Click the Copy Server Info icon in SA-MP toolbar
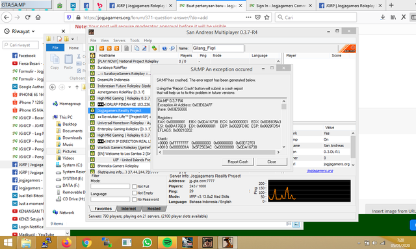This screenshot has width=416, height=249. pyautogui.click(x=136, y=48)
